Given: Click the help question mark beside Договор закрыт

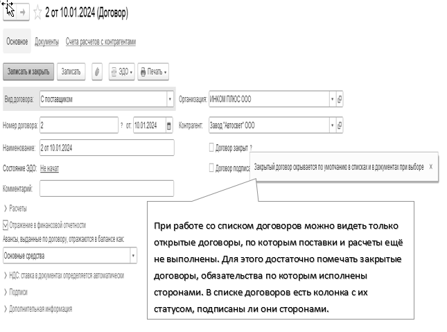Looking at the screenshot, I should pos(251,148).
